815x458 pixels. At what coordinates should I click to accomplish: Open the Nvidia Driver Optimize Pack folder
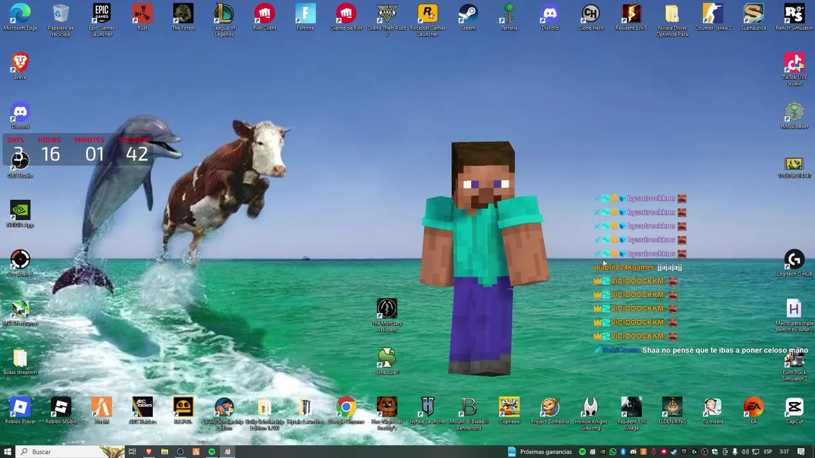pyautogui.click(x=672, y=20)
